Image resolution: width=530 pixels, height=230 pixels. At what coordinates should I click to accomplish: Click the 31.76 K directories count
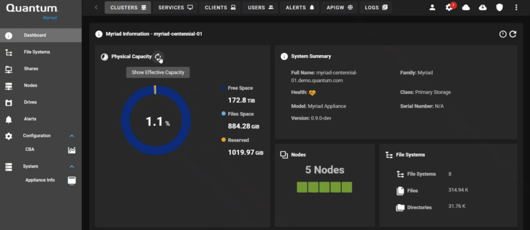[457, 206]
